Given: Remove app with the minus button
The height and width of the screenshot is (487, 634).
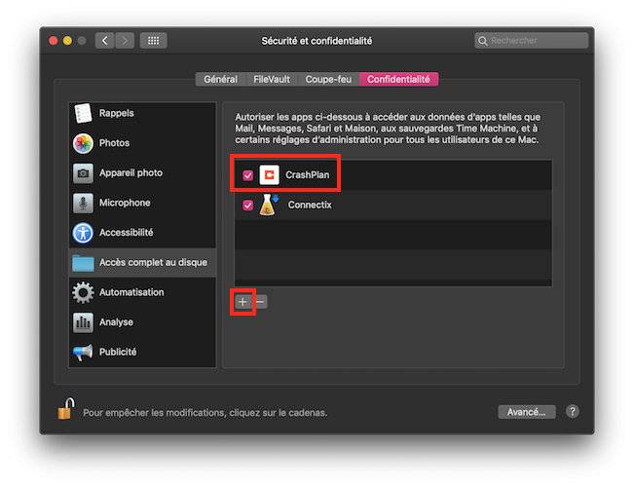Looking at the screenshot, I should click(260, 302).
